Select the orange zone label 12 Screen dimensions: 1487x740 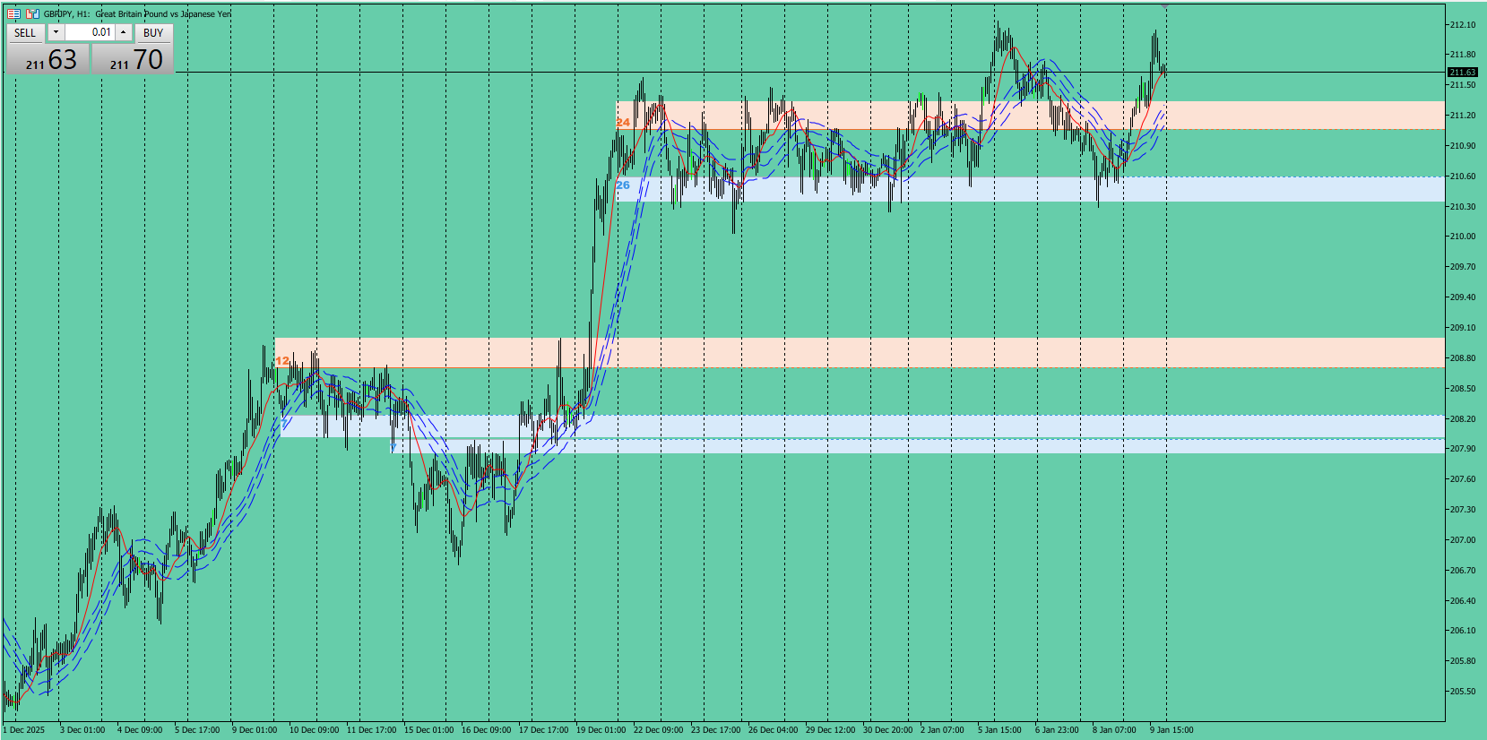(282, 361)
